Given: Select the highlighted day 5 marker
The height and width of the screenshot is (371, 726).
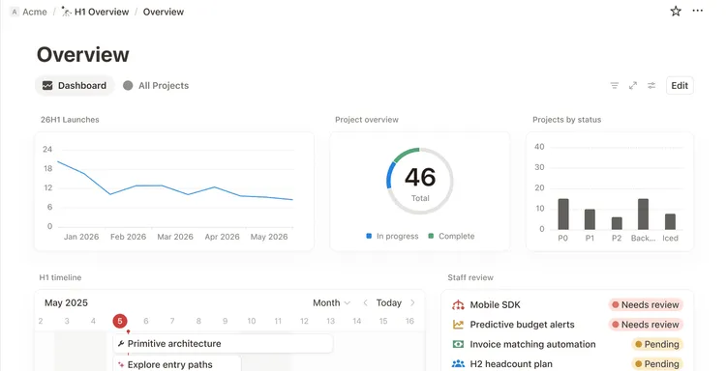Looking at the screenshot, I should pyautogui.click(x=119, y=321).
